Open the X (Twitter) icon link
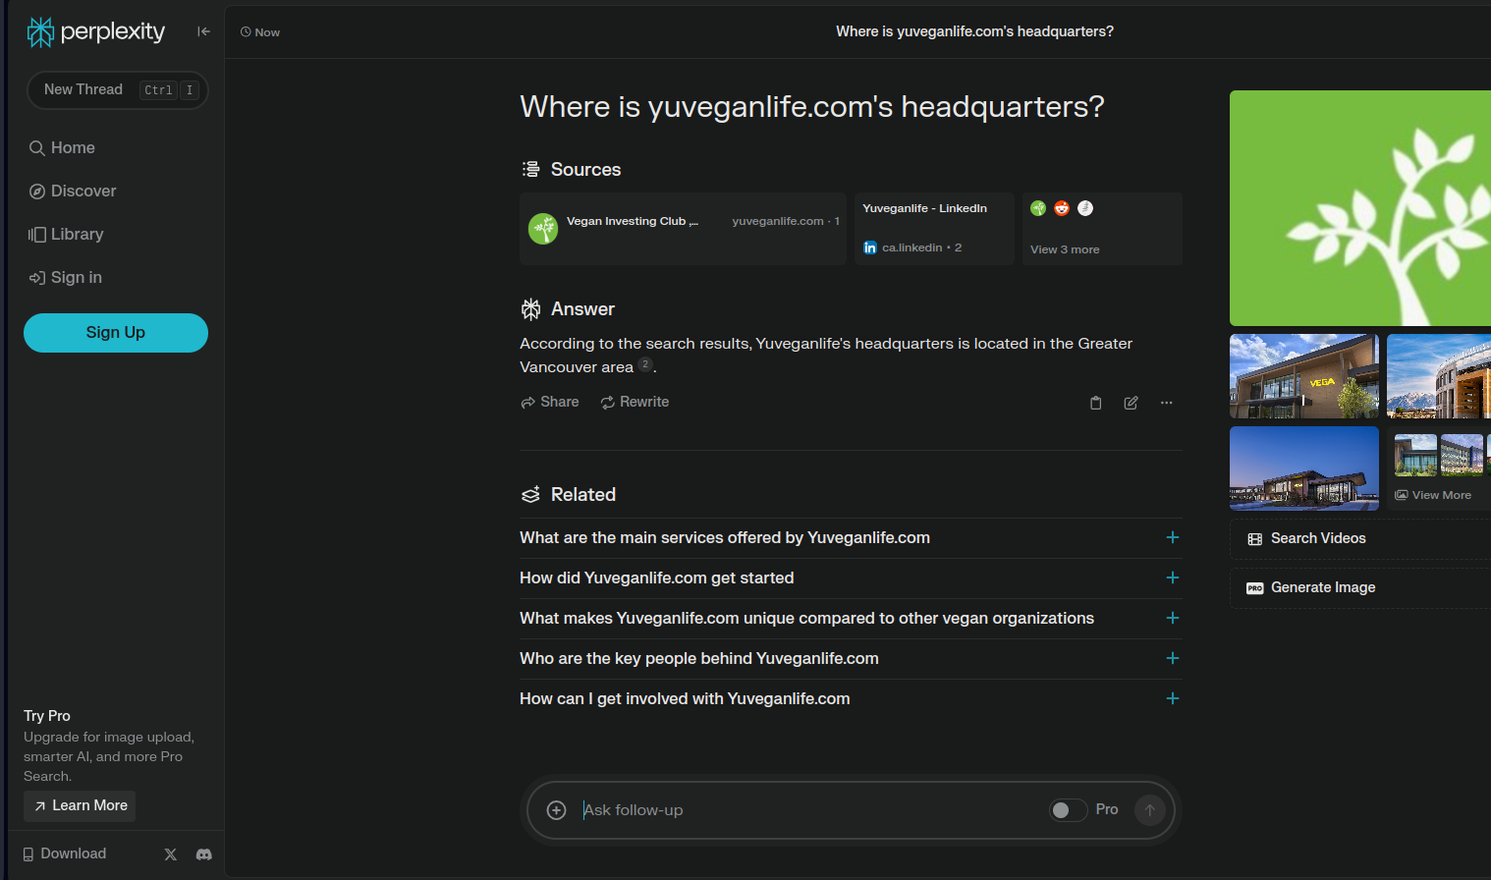Image resolution: width=1491 pixels, height=880 pixels. tap(171, 854)
